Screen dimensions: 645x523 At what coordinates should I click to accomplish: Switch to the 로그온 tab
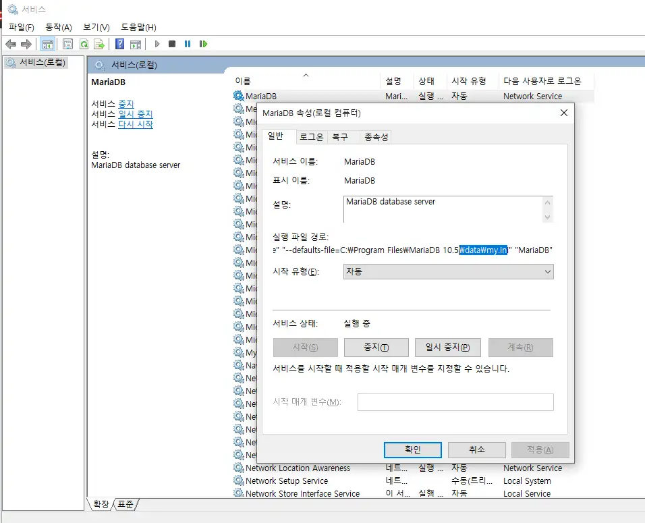(x=312, y=137)
